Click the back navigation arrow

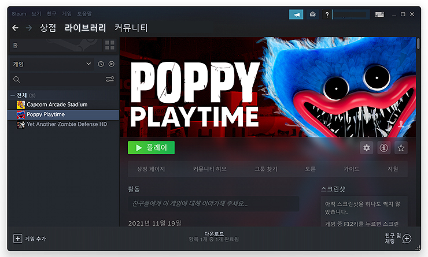[x=15, y=28]
